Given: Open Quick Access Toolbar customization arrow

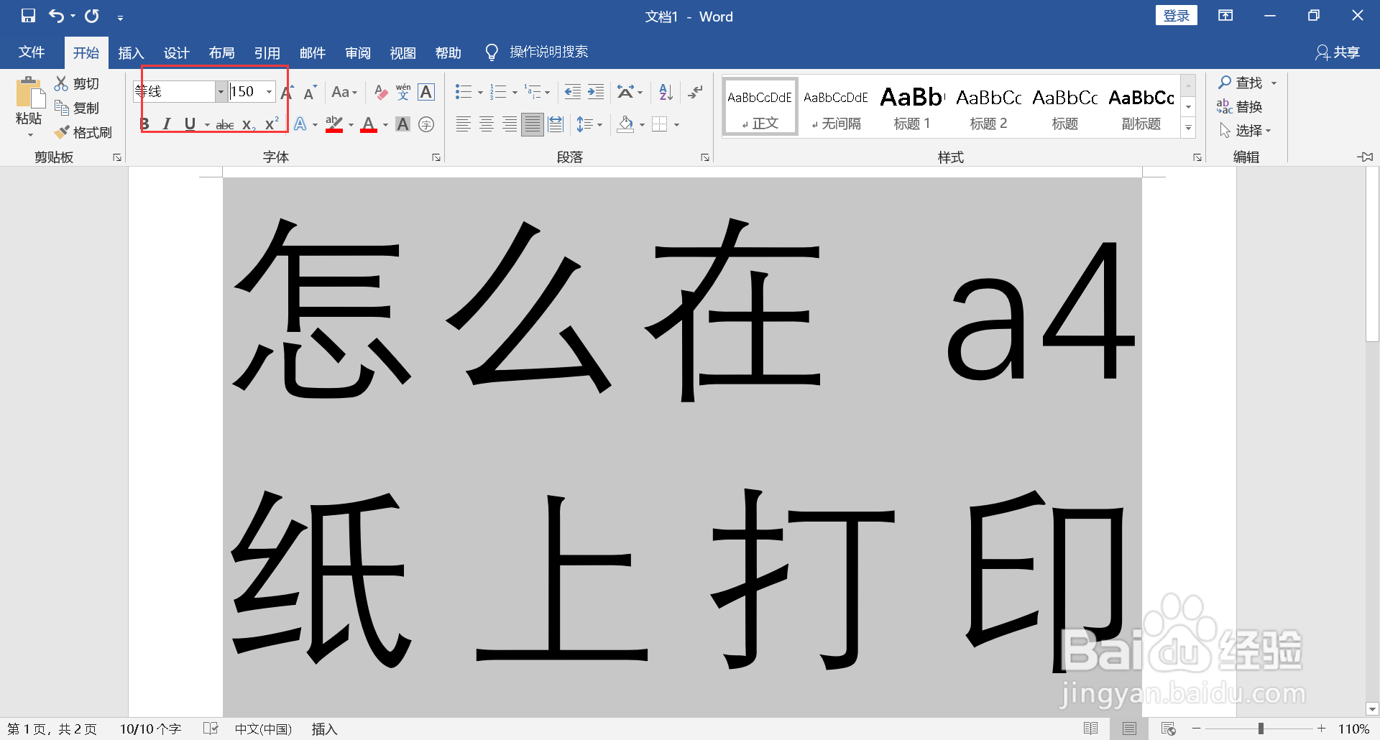Looking at the screenshot, I should pyautogui.click(x=120, y=17).
